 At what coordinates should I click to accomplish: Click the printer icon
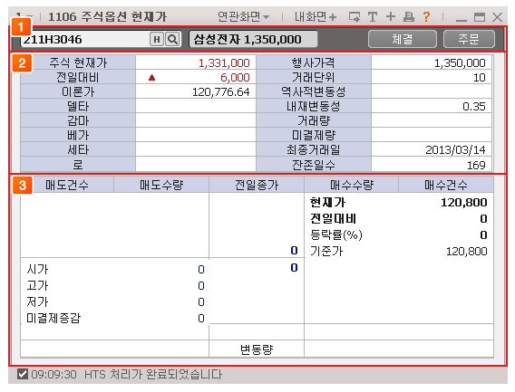409,16
